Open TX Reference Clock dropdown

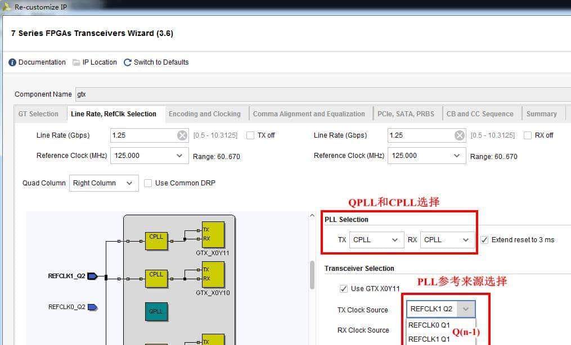(x=149, y=156)
